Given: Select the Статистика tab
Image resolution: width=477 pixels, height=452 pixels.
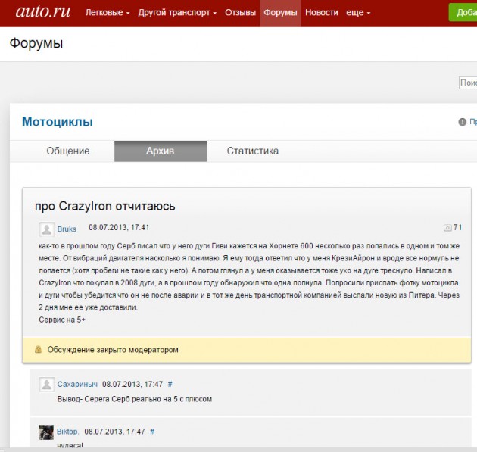Looking at the screenshot, I should coord(252,151).
